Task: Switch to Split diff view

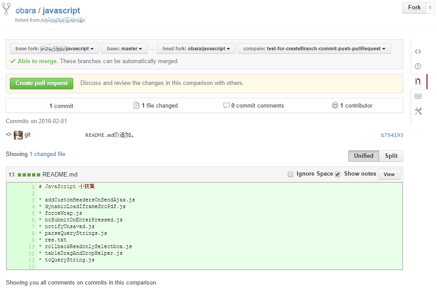Action: pos(391,156)
